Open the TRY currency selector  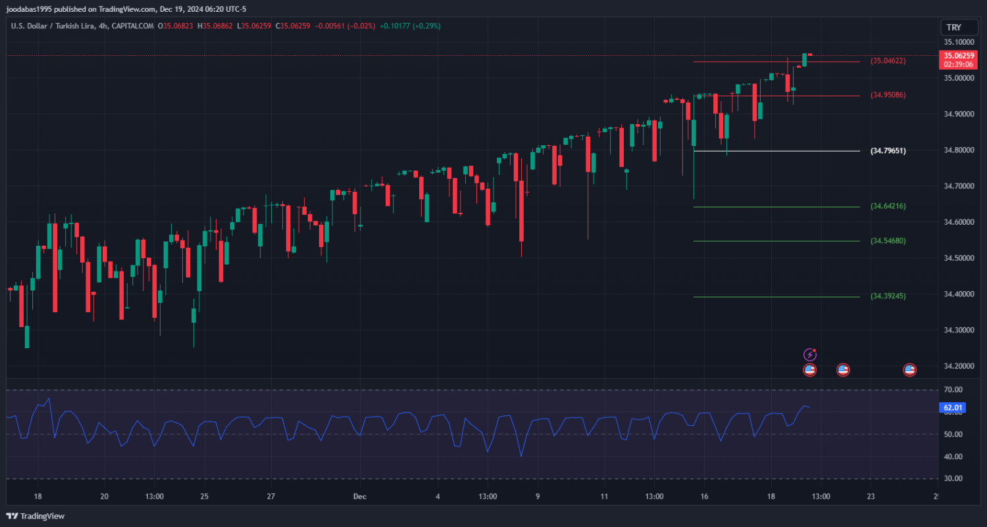tap(953, 28)
